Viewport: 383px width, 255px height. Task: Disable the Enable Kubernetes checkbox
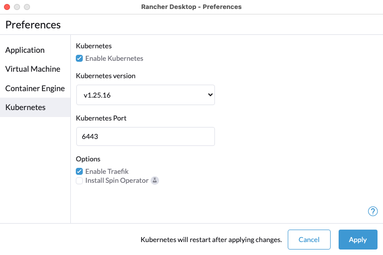[79, 58]
